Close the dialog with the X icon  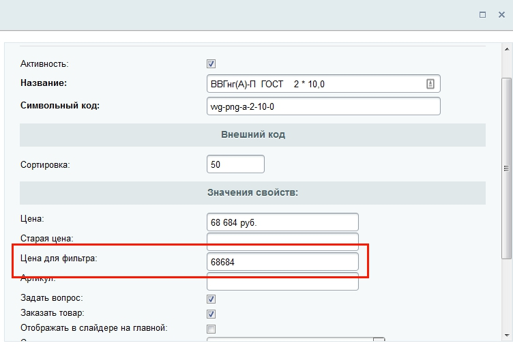(x=501, y=14)
